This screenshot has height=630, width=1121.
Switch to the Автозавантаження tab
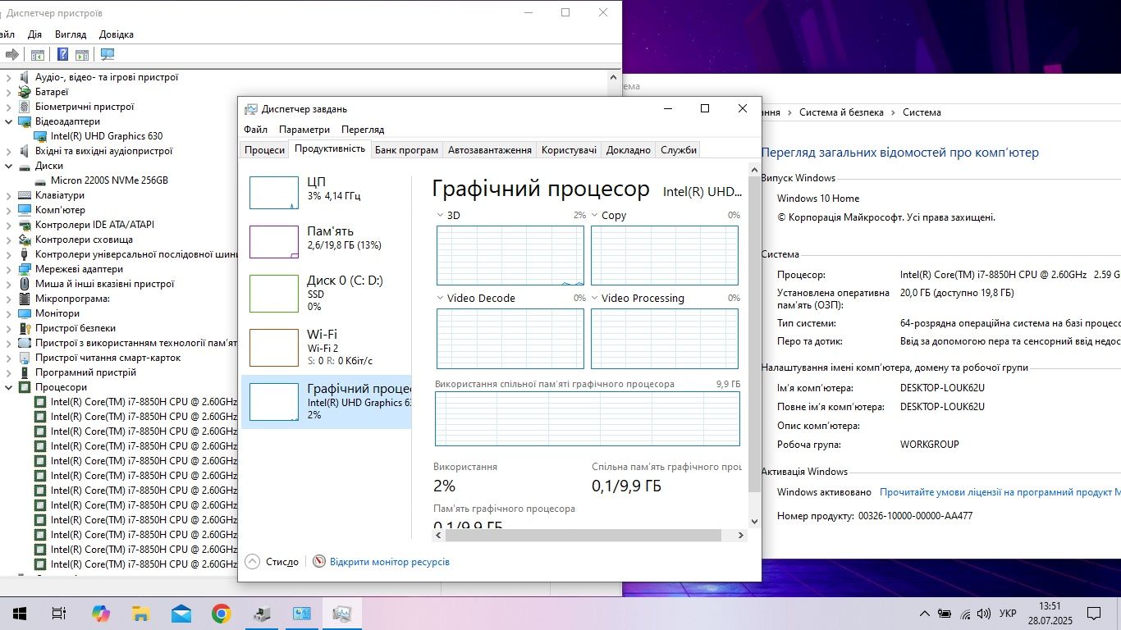pos(490,150)
